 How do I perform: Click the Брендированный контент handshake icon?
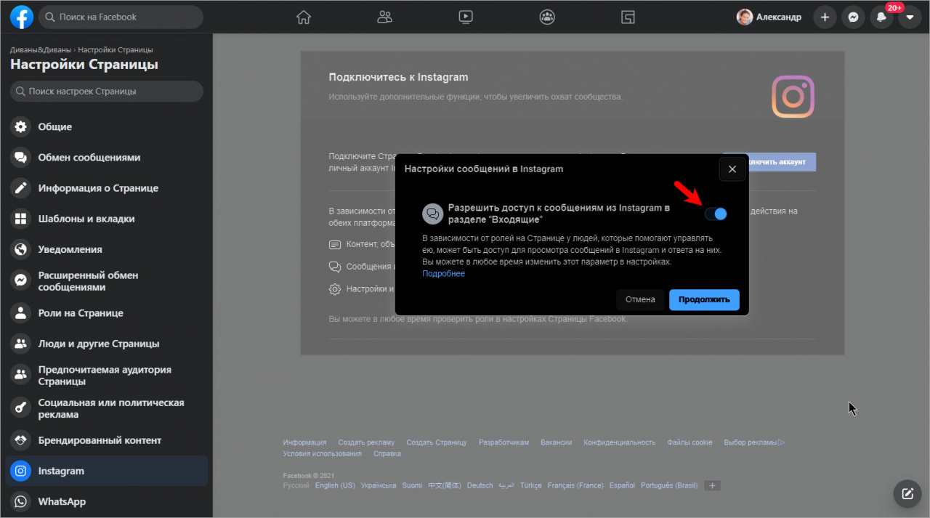(x=21, y=440)
